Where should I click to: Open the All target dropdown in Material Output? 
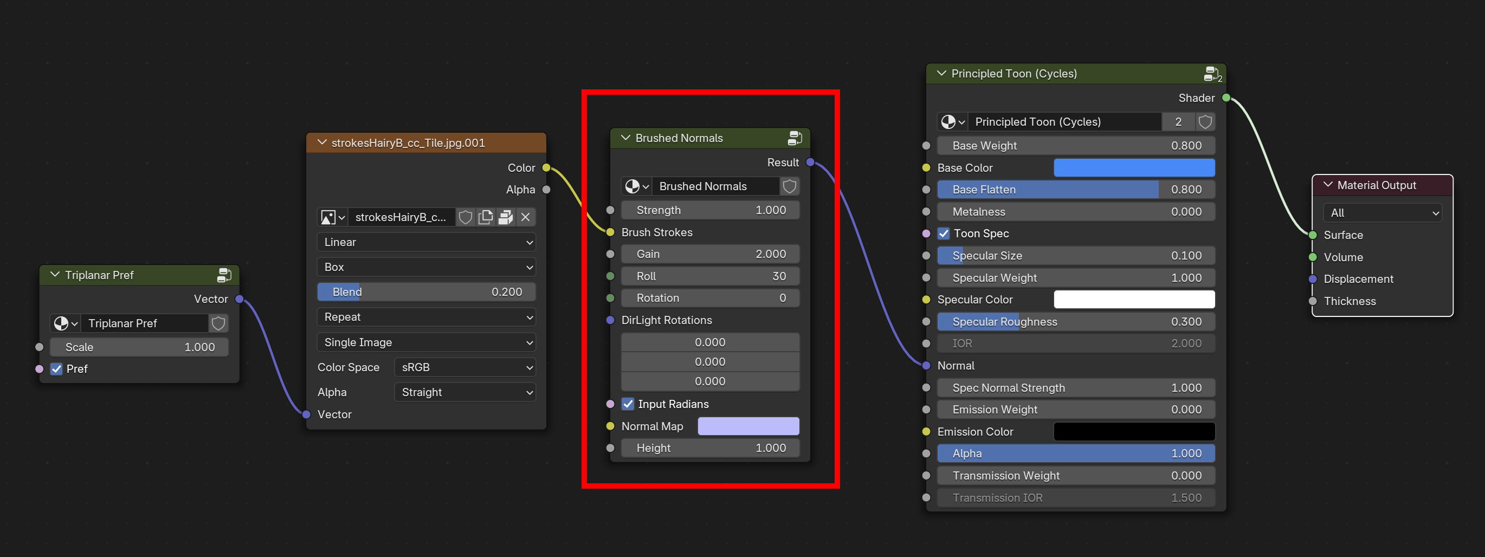click(1382, 213)
